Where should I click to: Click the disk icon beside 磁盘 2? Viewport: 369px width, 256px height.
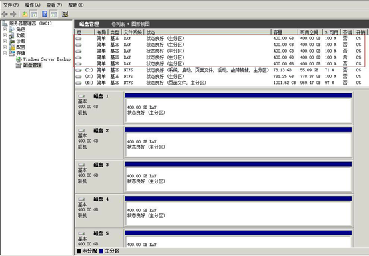tap(81, 131)
